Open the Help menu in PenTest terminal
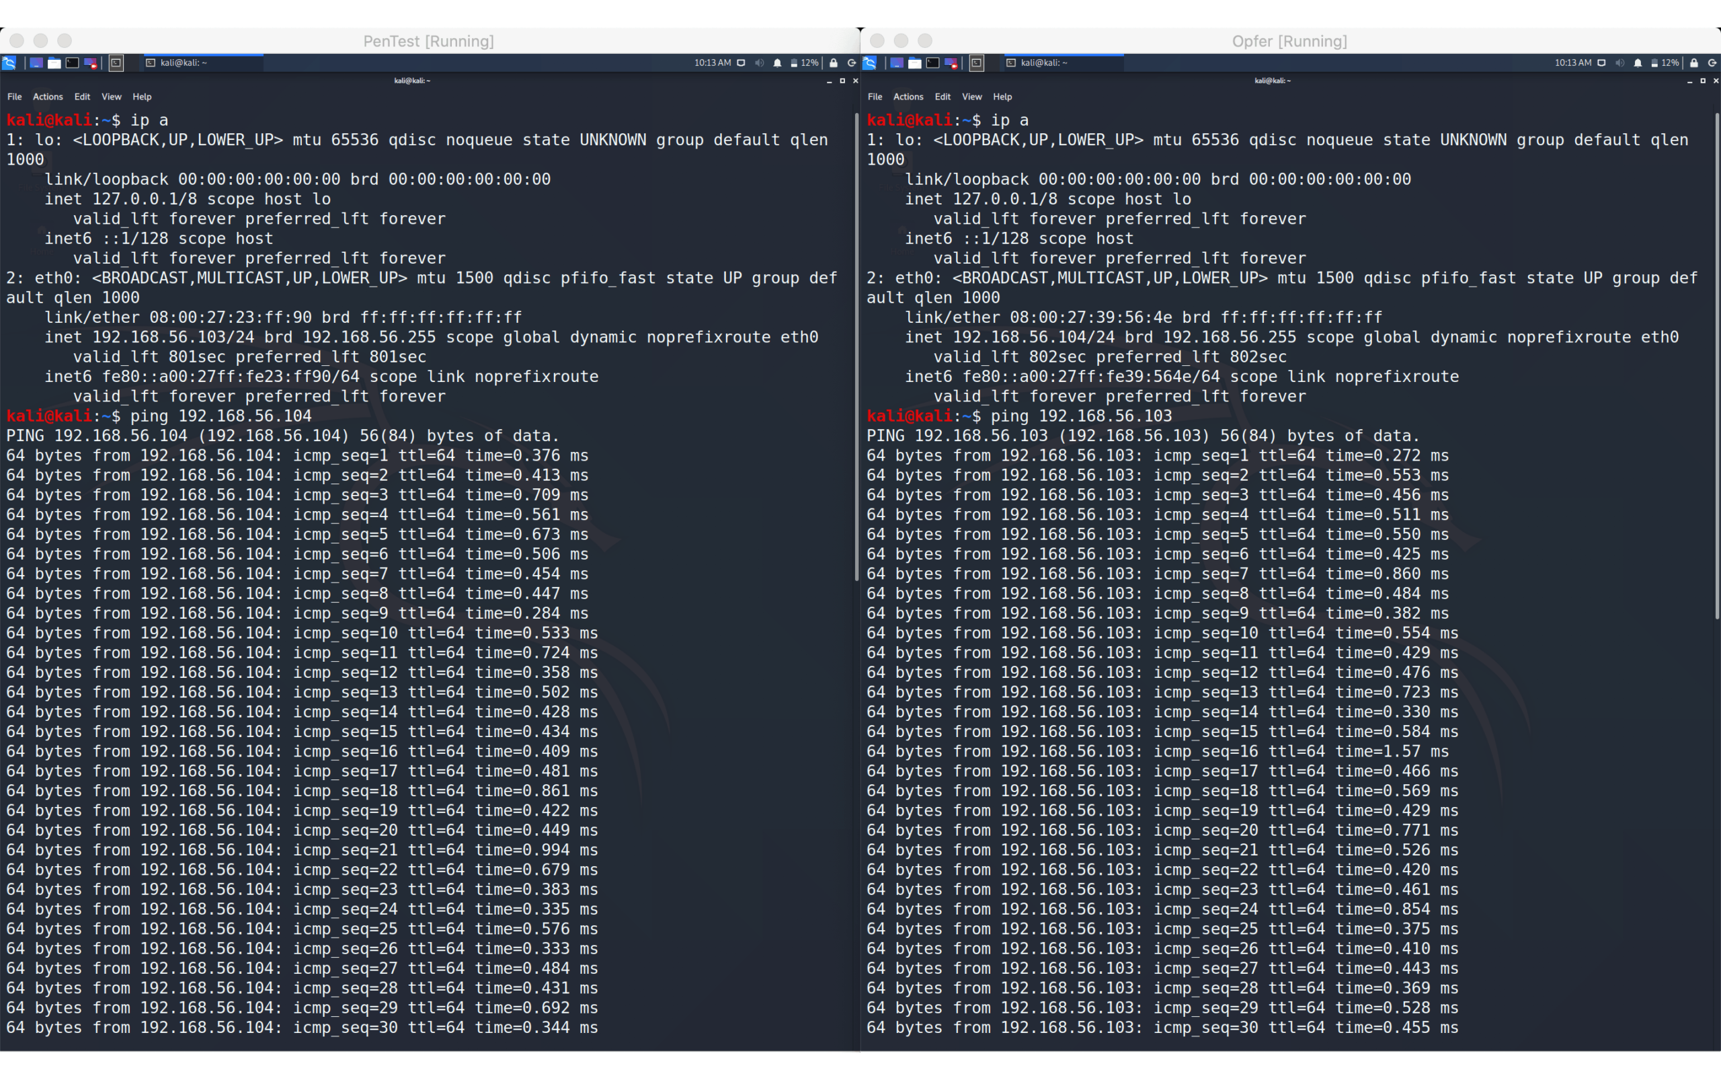 pos(143,97)
